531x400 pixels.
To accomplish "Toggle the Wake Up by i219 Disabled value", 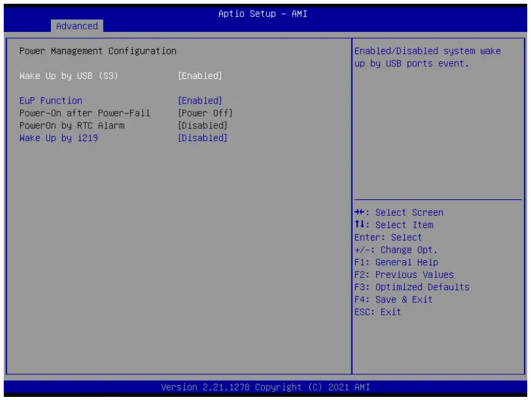I will [203, 138].
